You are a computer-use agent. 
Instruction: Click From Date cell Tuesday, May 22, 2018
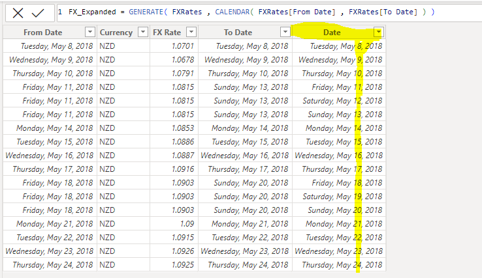pyautogui.click(x=50, y=237)
